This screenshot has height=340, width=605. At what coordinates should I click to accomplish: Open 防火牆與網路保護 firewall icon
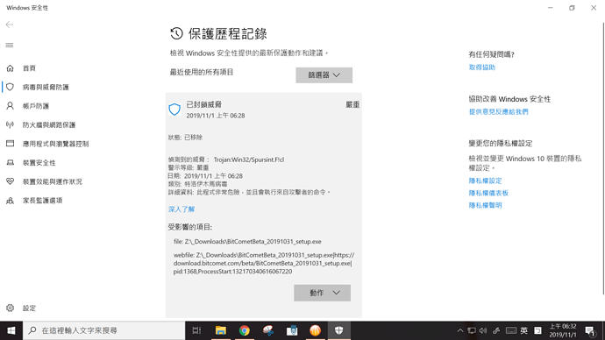[x=10, y=125]
